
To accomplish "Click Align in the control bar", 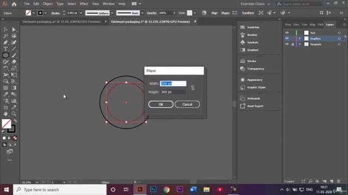I will pos(214,13).
